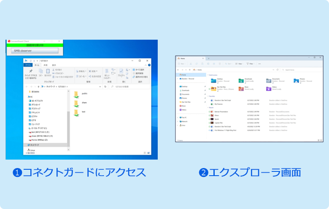Collapse the Favorites section
The image size is (329, 209).
pyautogui.click(x=208, y=96)
